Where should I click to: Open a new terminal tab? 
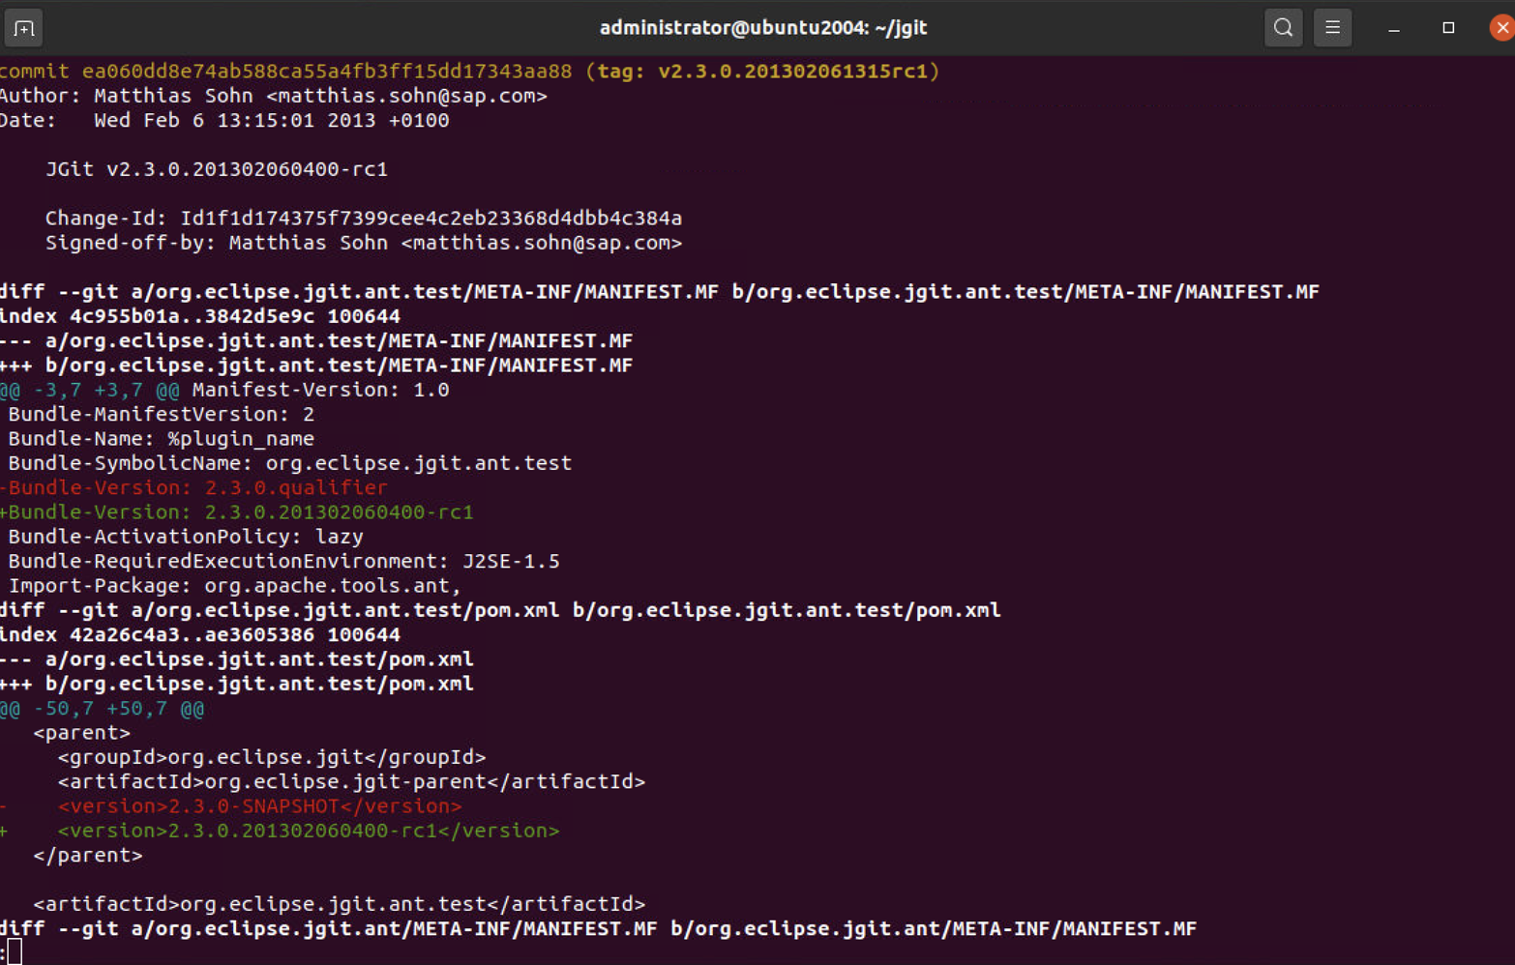(24, 28)
